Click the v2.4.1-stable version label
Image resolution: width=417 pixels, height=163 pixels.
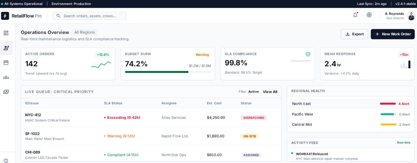pyautogui.click(x=405, y=4)
